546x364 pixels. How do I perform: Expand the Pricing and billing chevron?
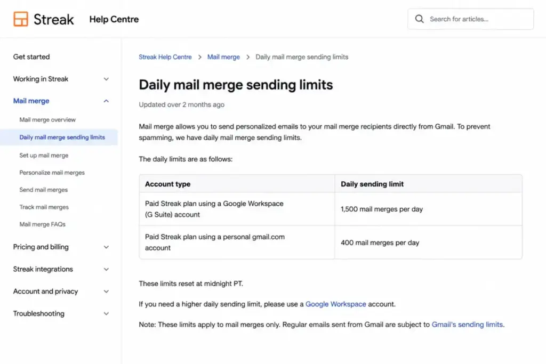[x=106, y=247]
